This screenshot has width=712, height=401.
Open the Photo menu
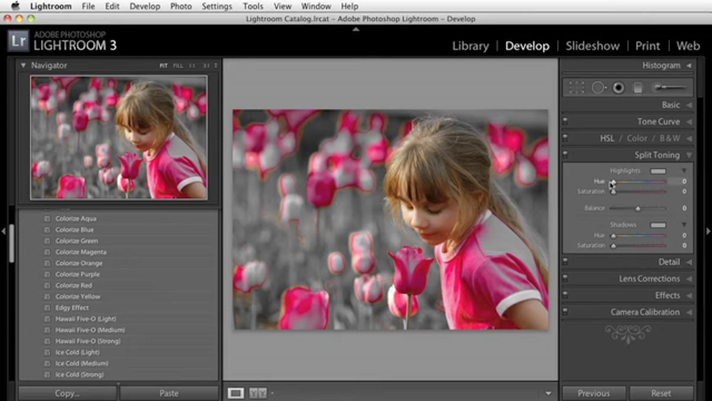(181, 6)
